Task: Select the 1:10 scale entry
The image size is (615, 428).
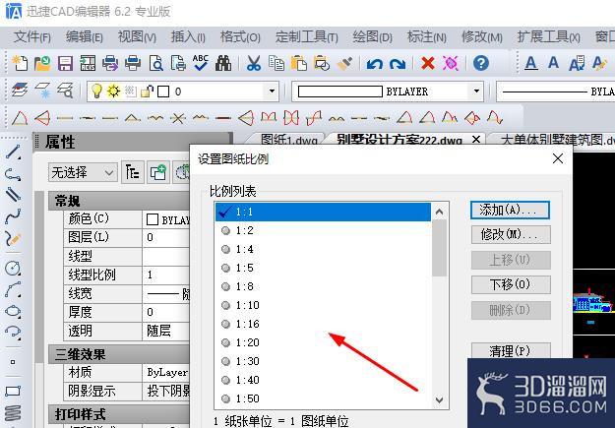Action: tap(323, 305)
